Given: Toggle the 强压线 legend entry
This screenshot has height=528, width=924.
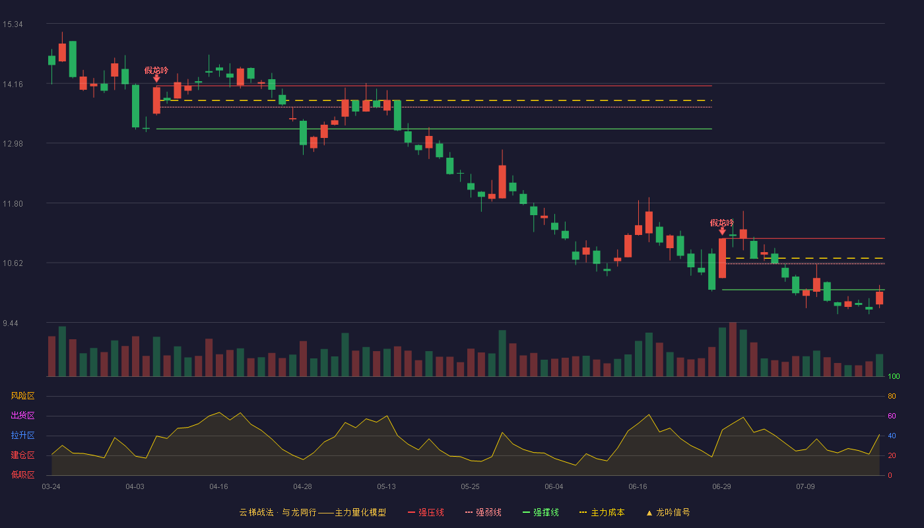Looking at the screenshot, I should (426, 512).
